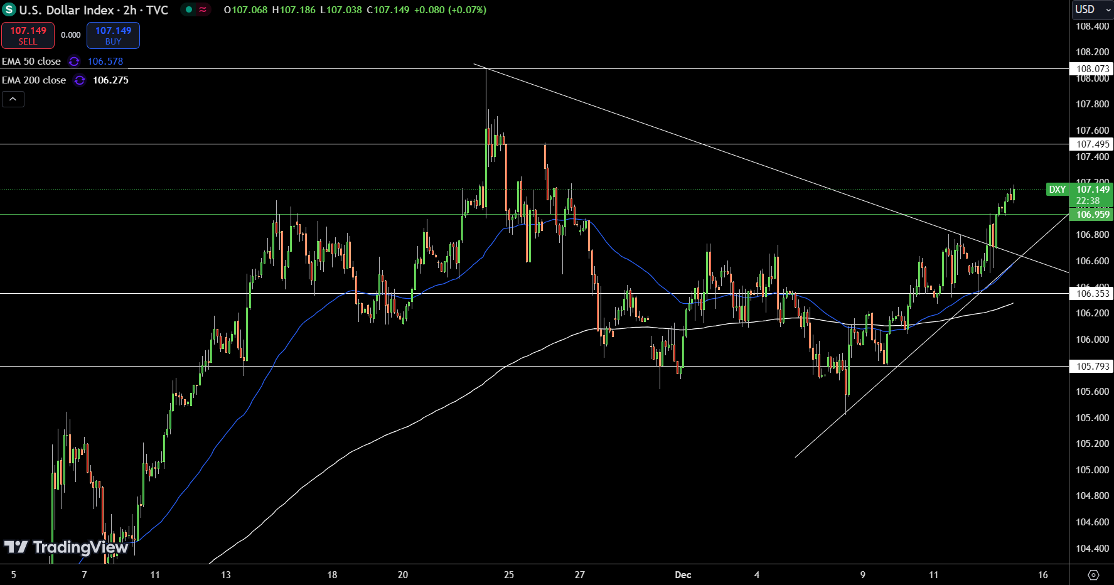This screenshot has width=1114, height=585.
Task: Click the 104.400 price axis label
Action: 1092,549
